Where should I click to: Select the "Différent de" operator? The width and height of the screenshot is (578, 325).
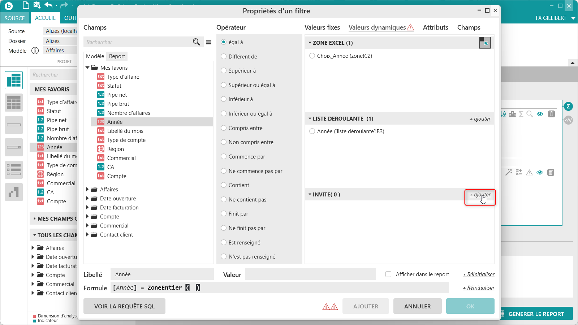pyautogui.click(x=224, y=56)
